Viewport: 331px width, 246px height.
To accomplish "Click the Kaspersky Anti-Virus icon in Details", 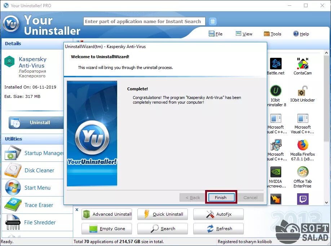I will coord(9,61).
